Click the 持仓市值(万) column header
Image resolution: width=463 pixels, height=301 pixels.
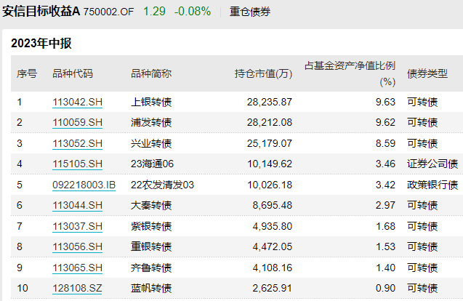(x=262, y=73)
